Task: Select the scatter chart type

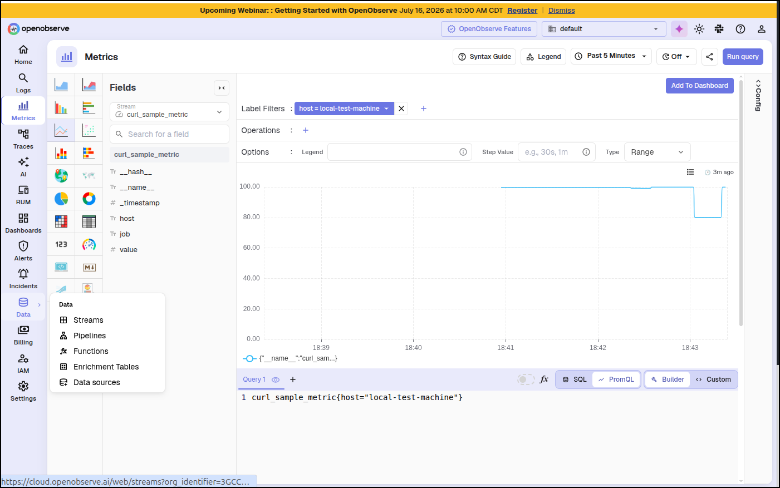Action: pyautogui.click(x=89, y=131)
